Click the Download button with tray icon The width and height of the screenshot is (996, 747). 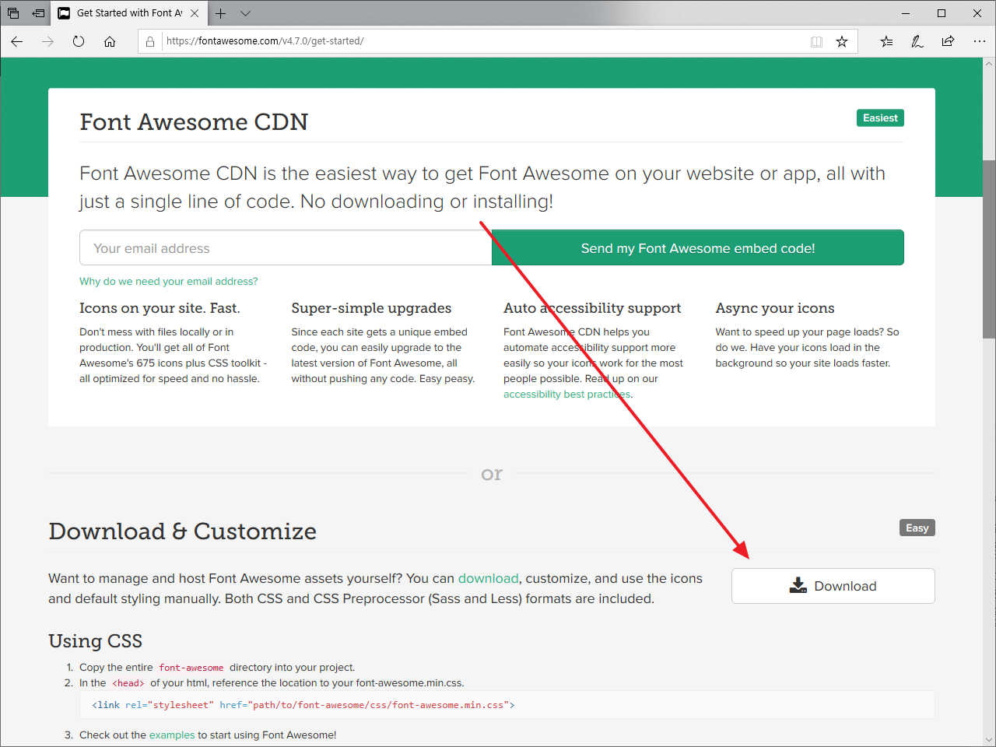(833, 586)
